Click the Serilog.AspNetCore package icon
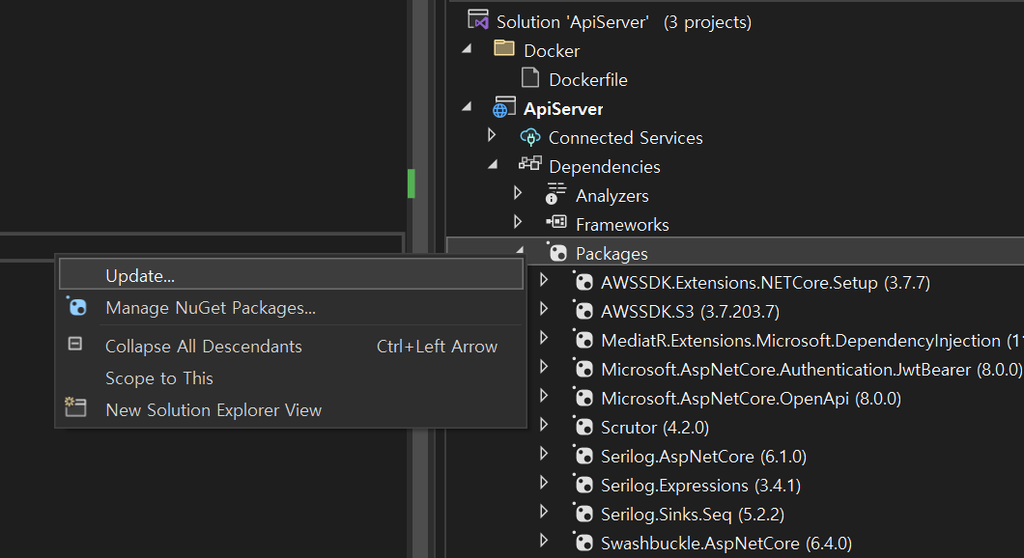Screen dimensions: 1024x558 (583, 455)
